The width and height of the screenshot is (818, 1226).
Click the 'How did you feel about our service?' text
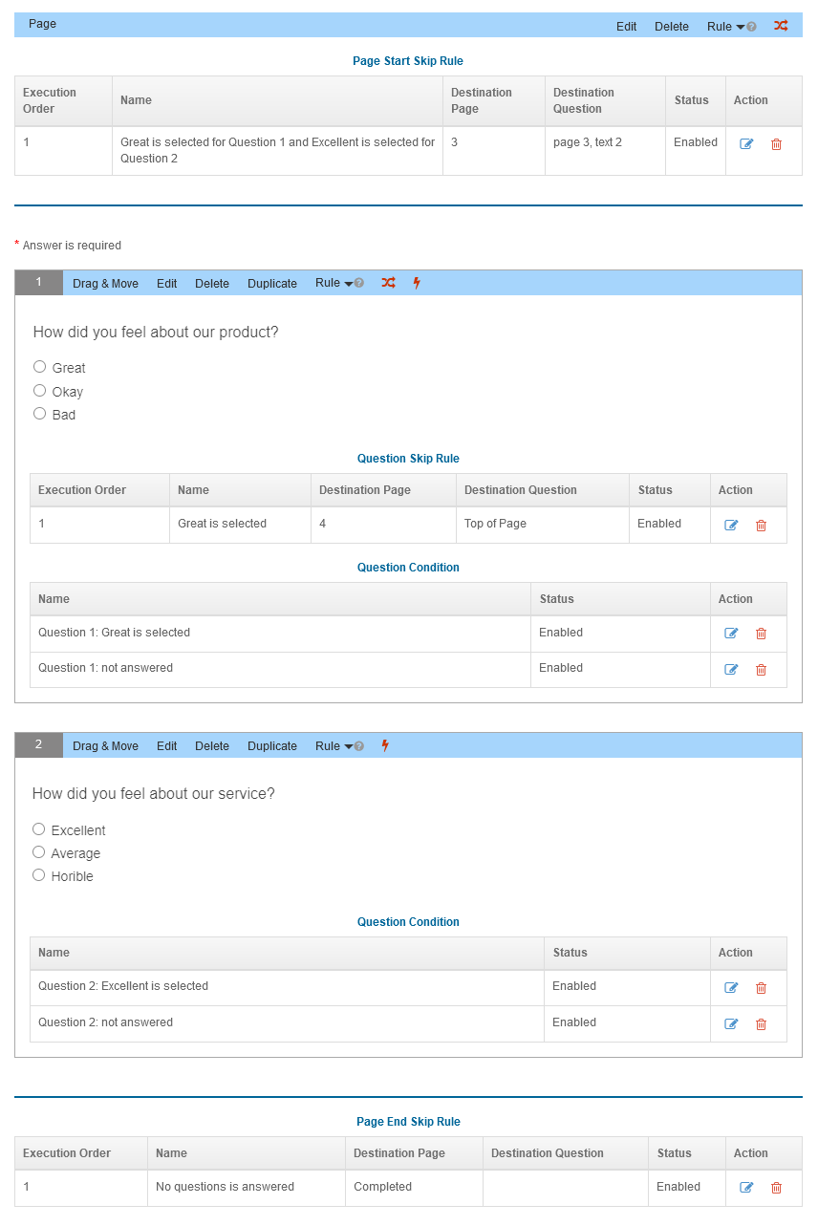pos(154,794)
